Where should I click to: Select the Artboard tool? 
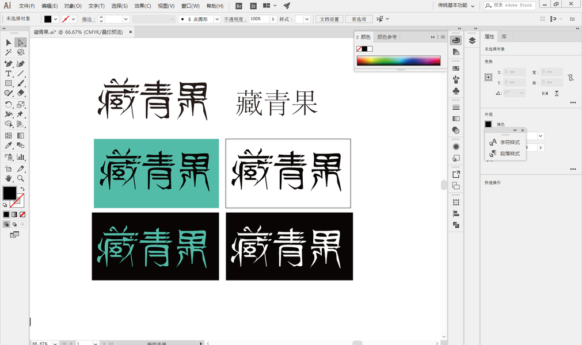pos(9,168)
